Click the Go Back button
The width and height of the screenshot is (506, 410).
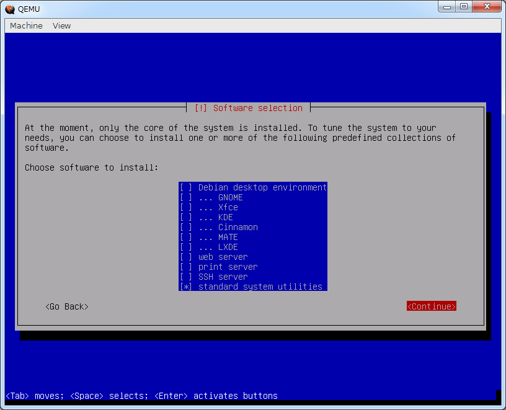67,306
